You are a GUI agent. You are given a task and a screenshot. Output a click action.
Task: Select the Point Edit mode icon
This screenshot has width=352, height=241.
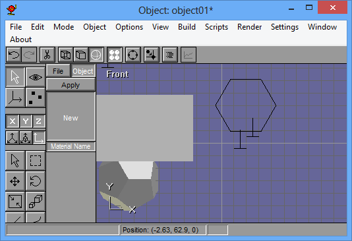[36, 97]
